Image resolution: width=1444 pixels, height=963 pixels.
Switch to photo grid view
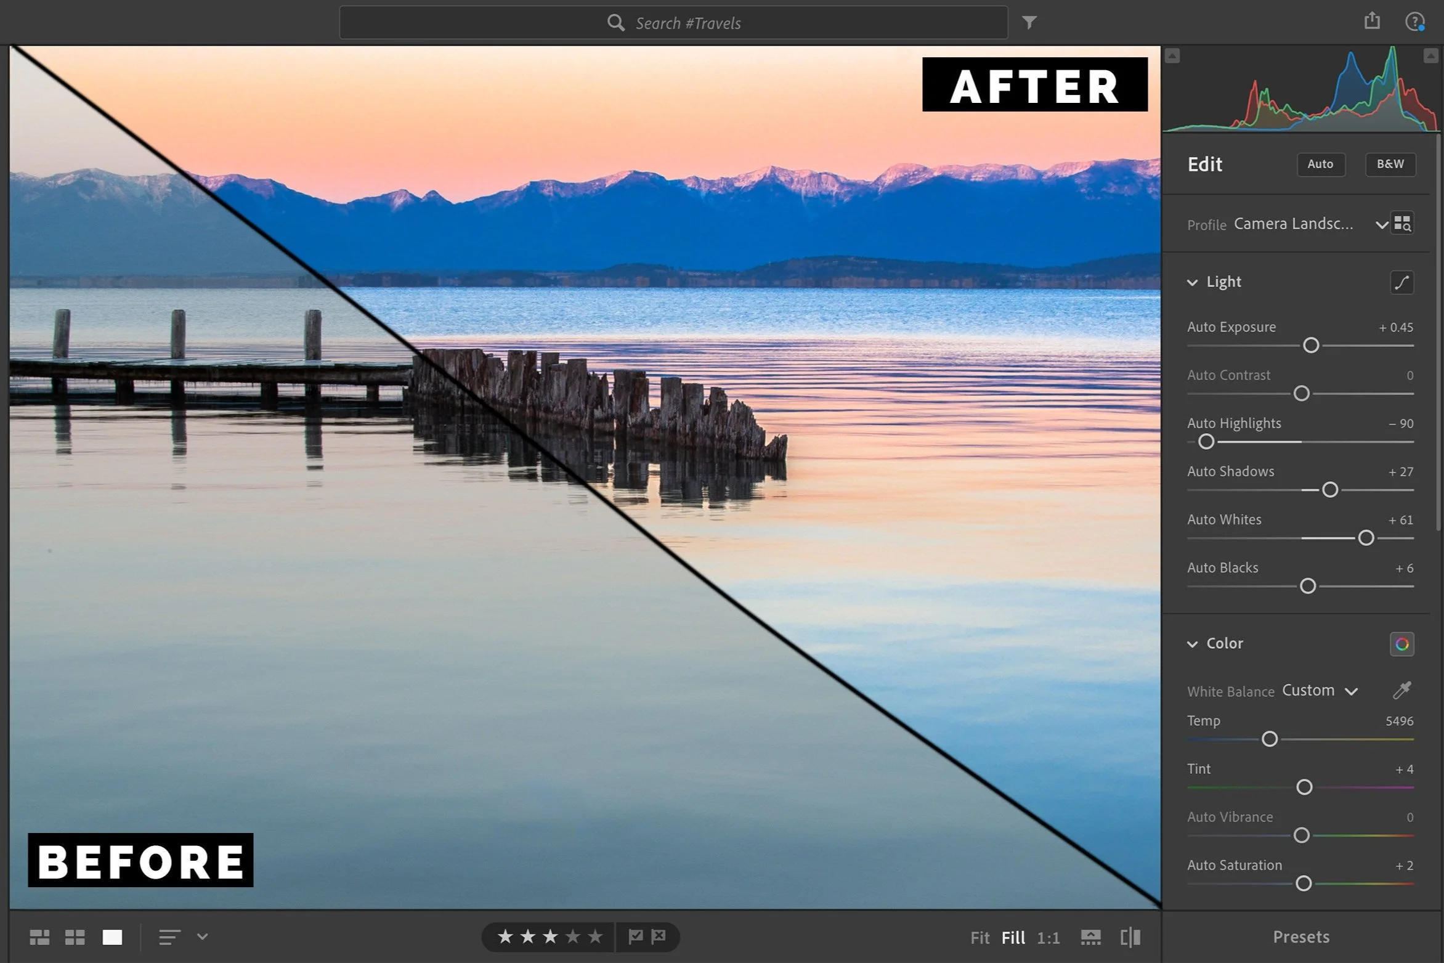click(x=39, y=937)
